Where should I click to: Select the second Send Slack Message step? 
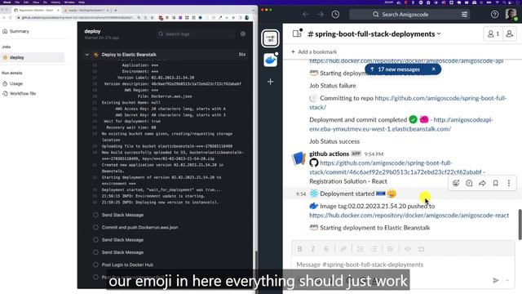[x=122, y=239]
